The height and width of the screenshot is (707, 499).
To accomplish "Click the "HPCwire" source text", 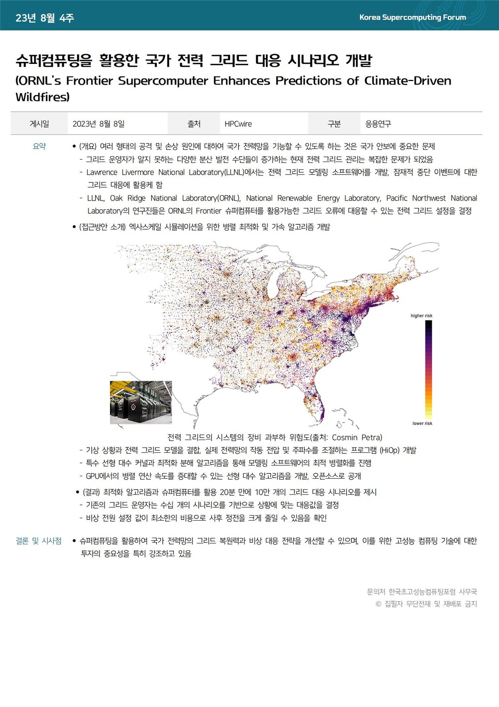I will 238,124.
